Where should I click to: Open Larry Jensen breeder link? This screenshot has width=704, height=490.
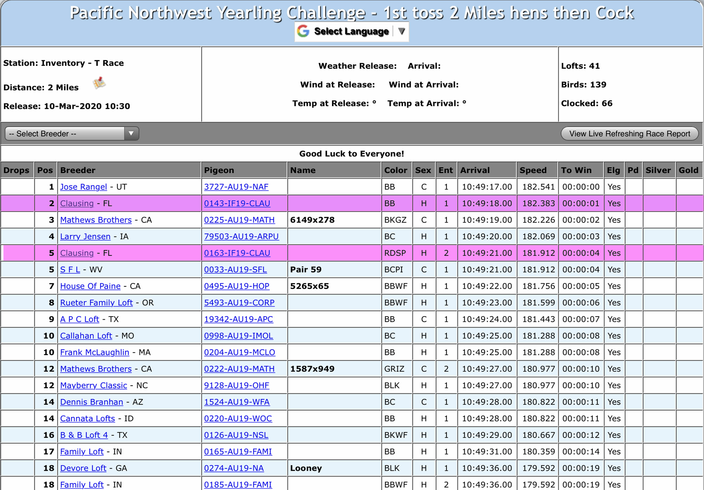click(x=85, y=237)
